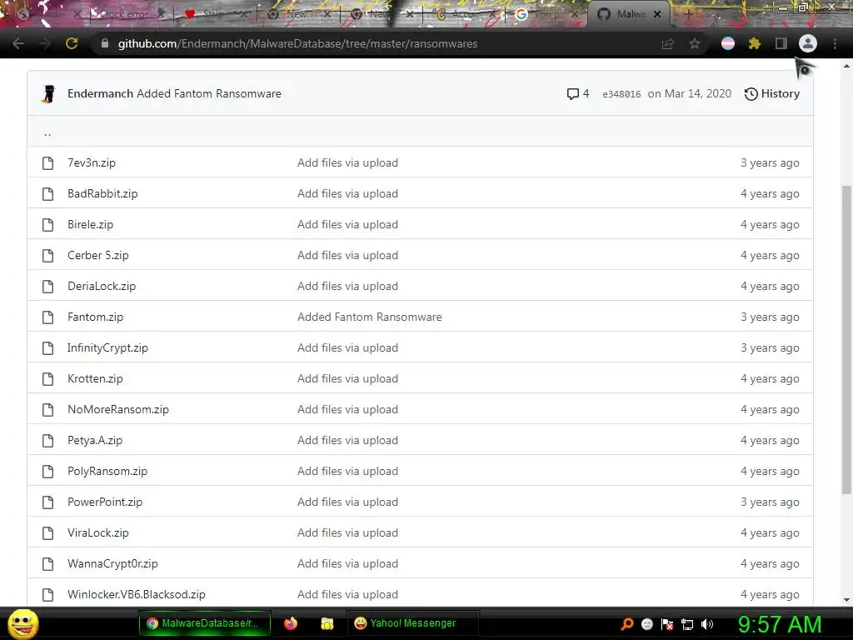Click the page vertical scrollbar thumb

click(846, 340)
